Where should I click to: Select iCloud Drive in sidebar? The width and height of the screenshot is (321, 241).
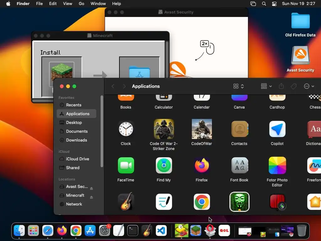pos(76,159)
